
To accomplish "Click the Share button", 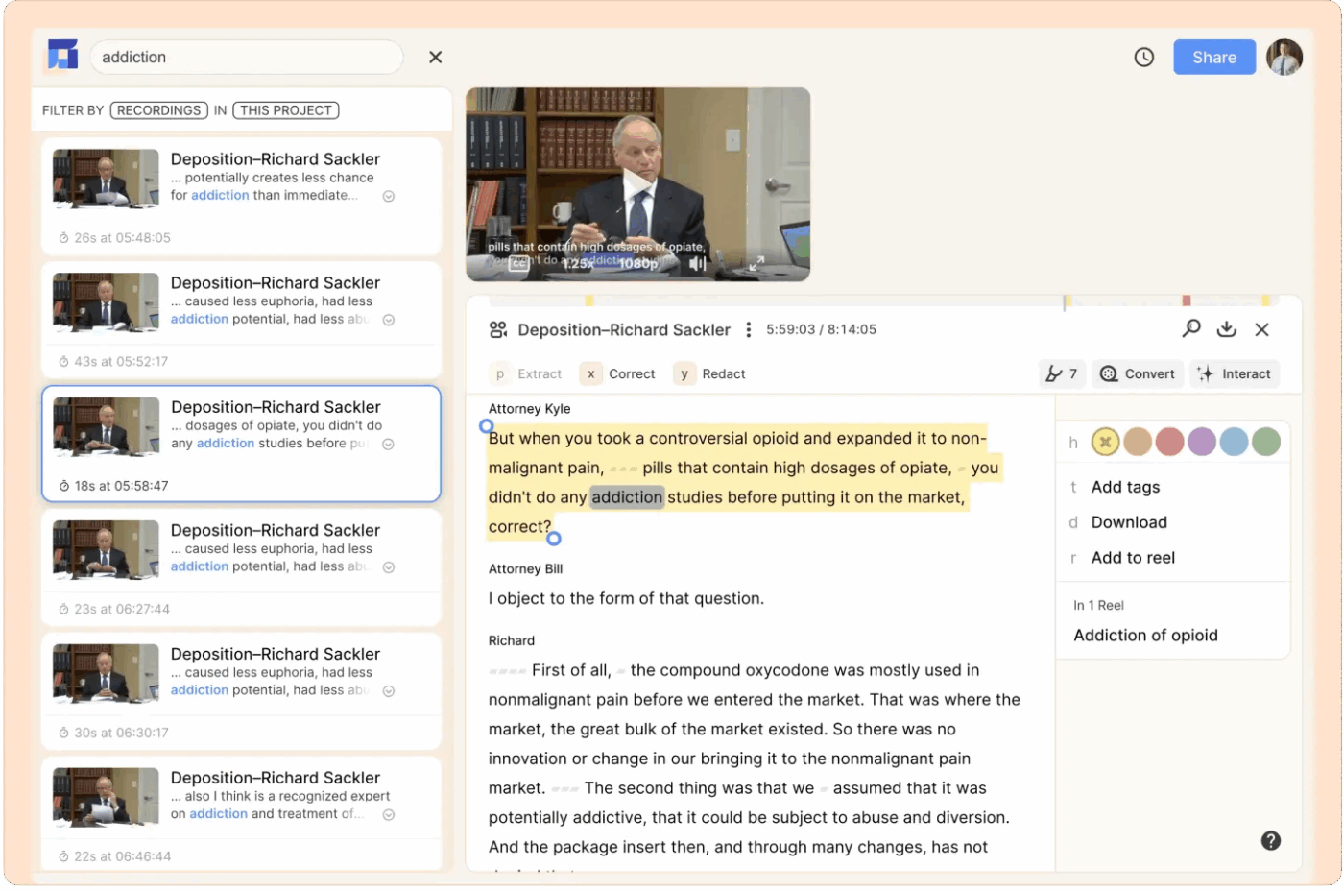I will 1213,58.
